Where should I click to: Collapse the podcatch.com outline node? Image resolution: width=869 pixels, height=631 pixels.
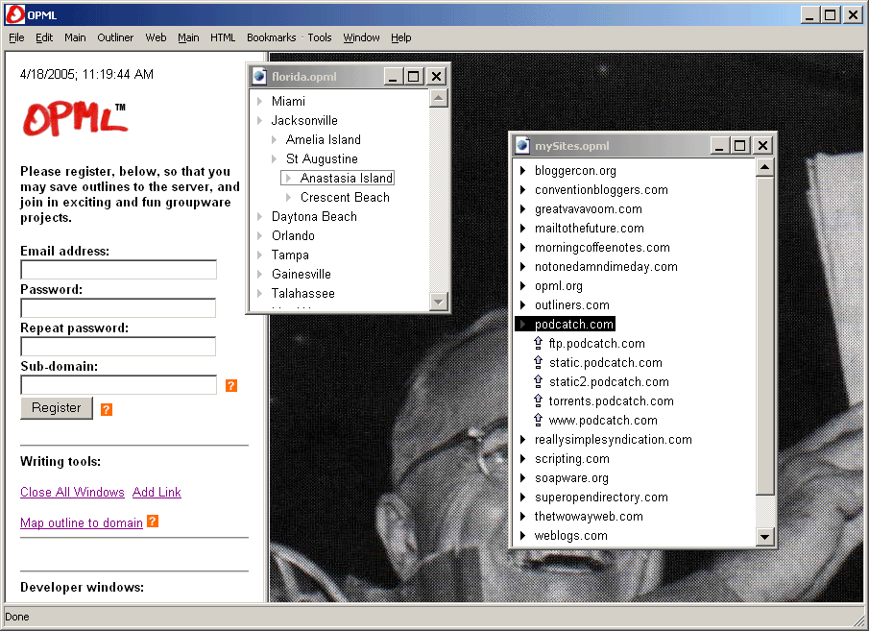click(x=523, y=325)
